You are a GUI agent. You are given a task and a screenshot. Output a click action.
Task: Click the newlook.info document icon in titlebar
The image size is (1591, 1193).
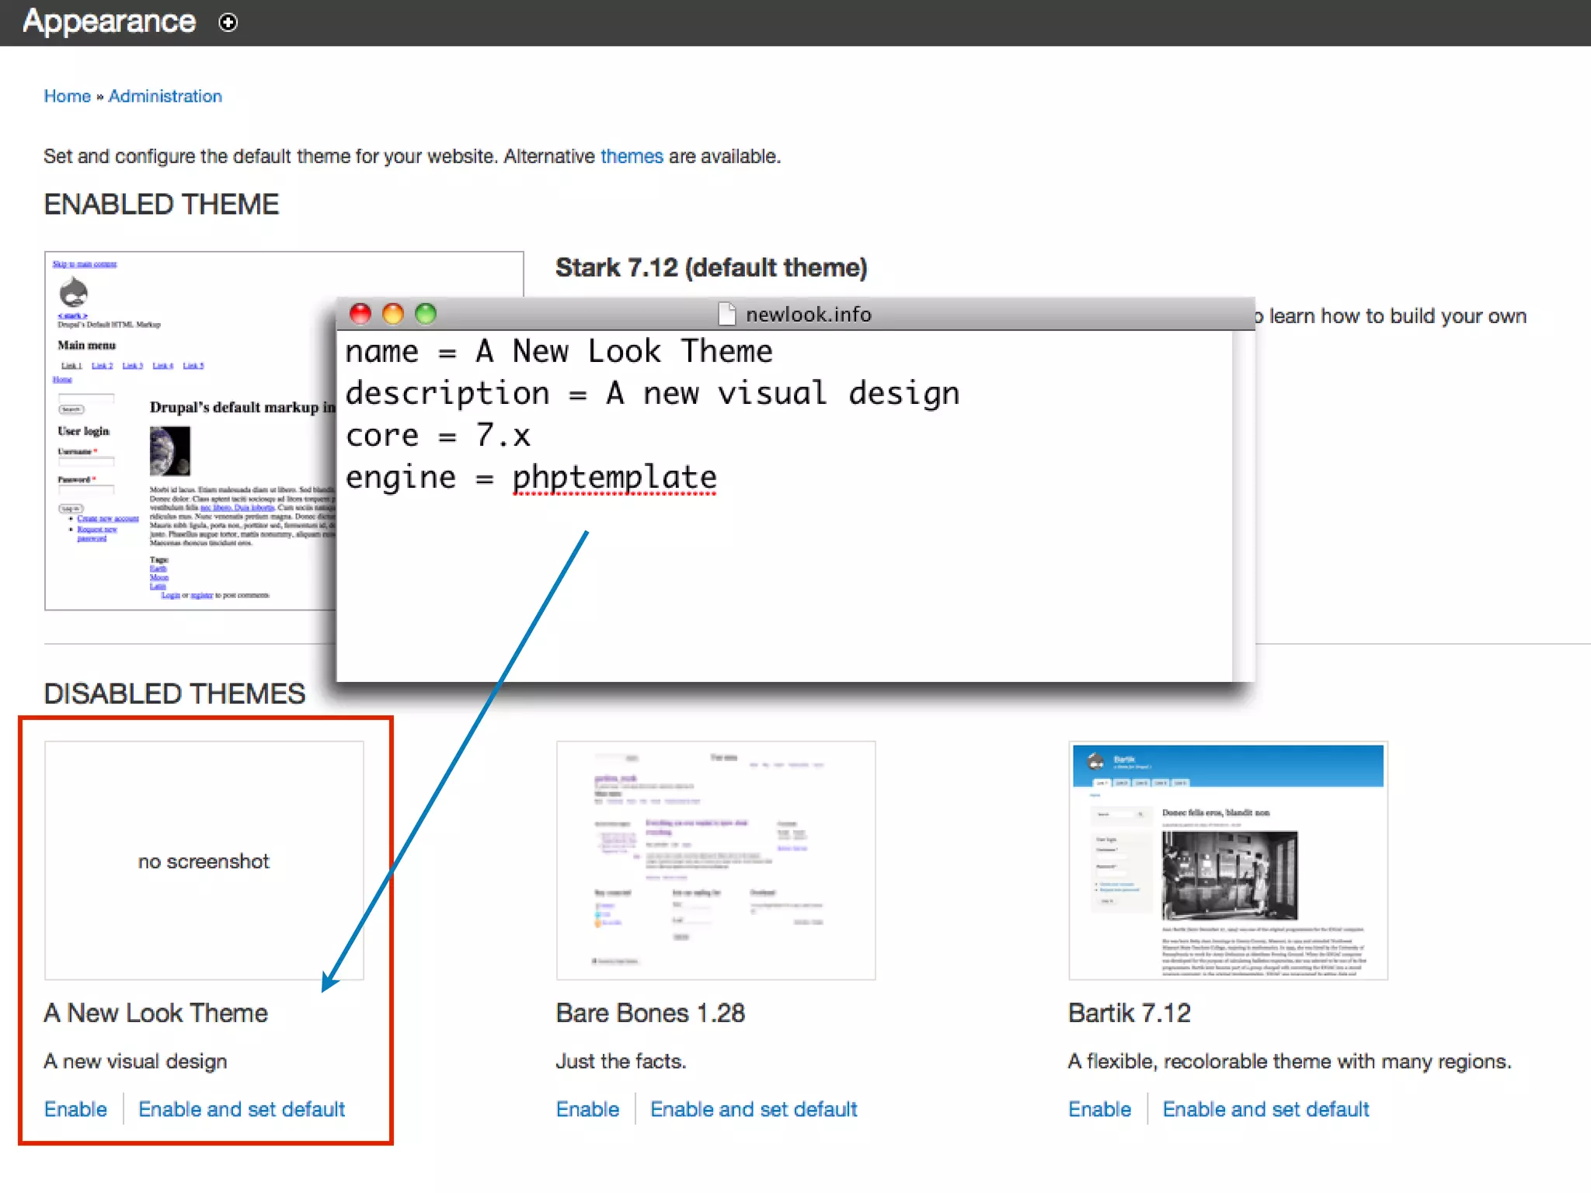pos(726,314)
